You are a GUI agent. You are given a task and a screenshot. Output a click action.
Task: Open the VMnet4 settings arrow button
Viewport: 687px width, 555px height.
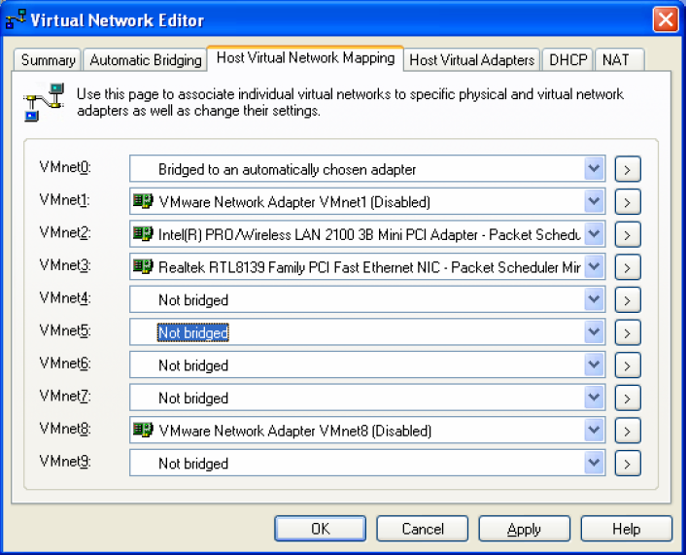628,300
